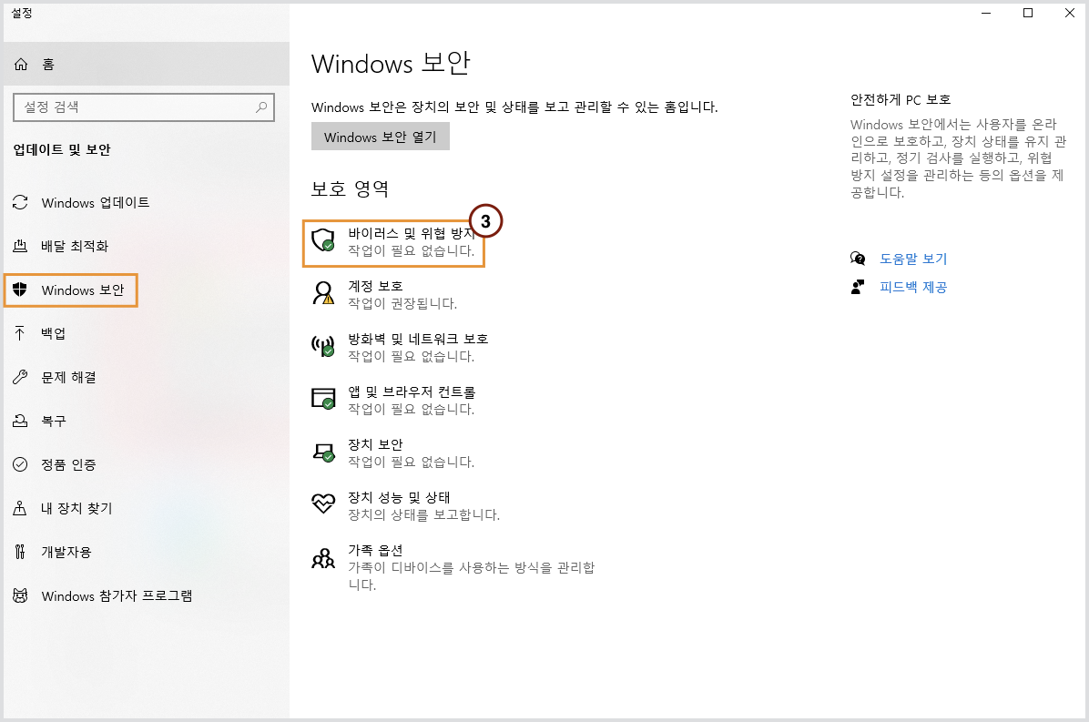The height and width of the screenshot is (722, 1089).
Task: Open 배달 최적화 settings
Action: coord(147,246)
